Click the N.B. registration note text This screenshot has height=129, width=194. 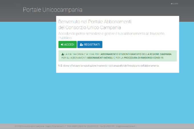108,66
